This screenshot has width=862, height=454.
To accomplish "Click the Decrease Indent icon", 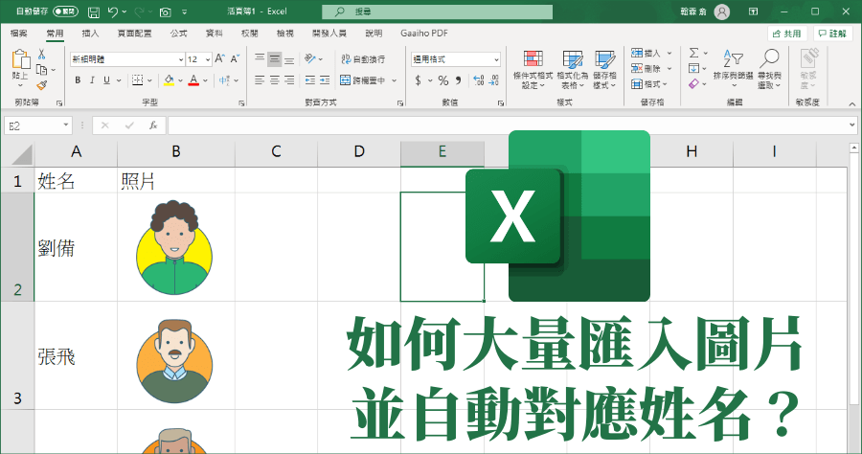I will (x=310, y=80).
